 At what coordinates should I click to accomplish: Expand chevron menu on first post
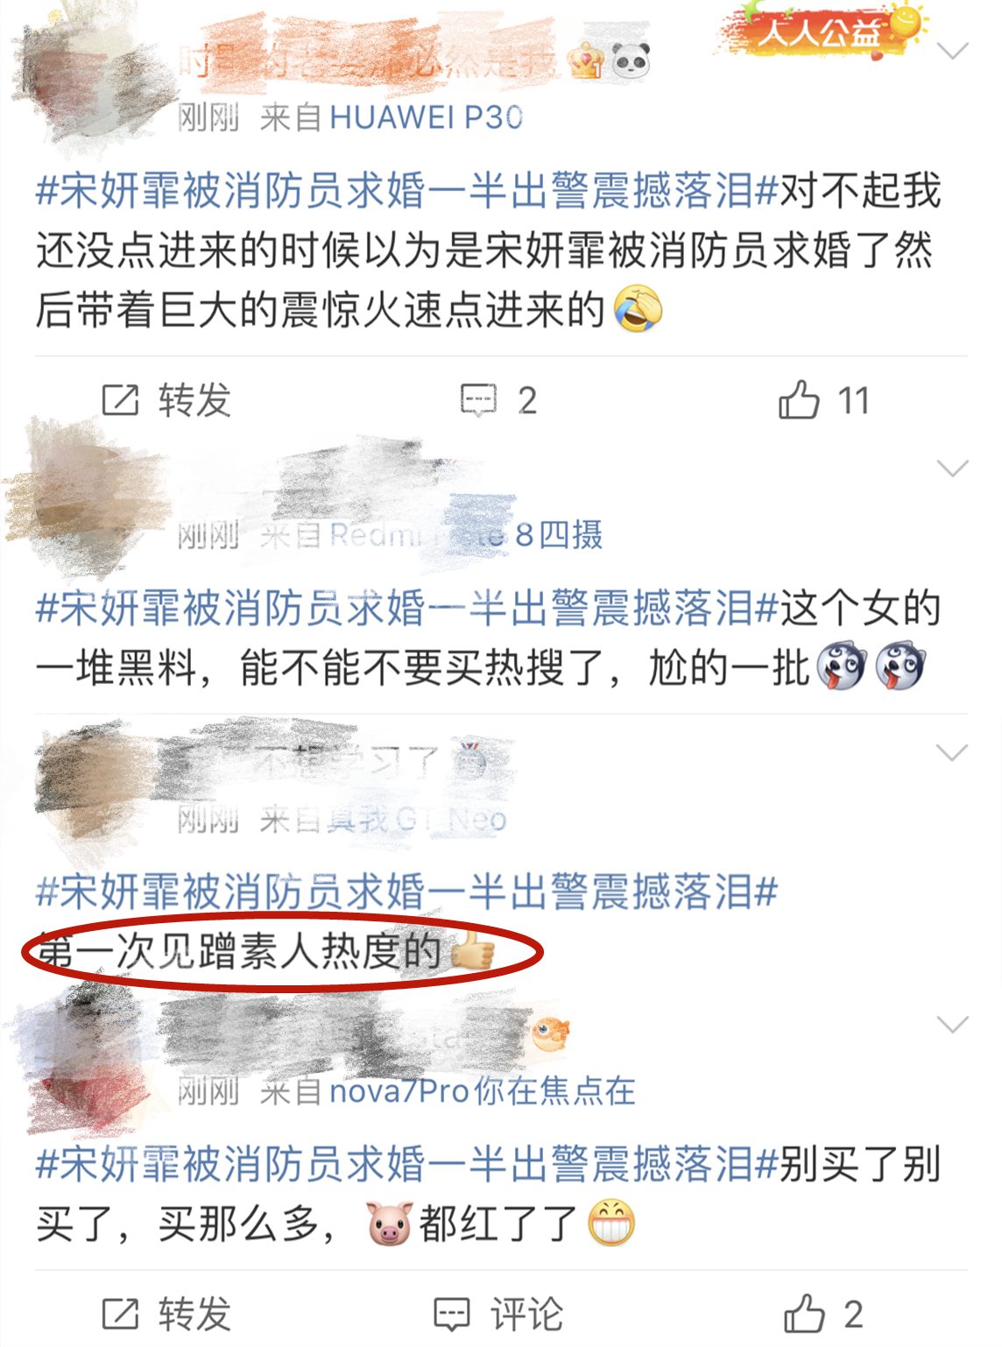tap(952, 51)
